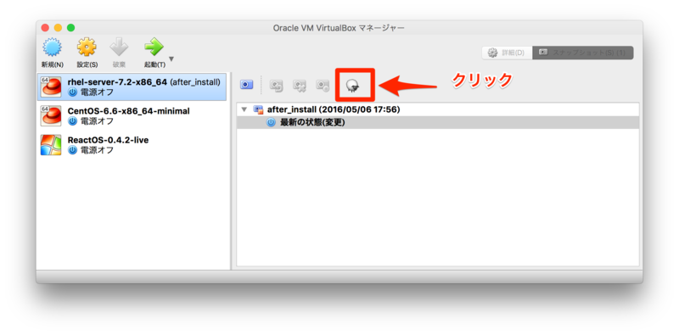Select the 最新の状態(変更) current state row

[438, 122]
